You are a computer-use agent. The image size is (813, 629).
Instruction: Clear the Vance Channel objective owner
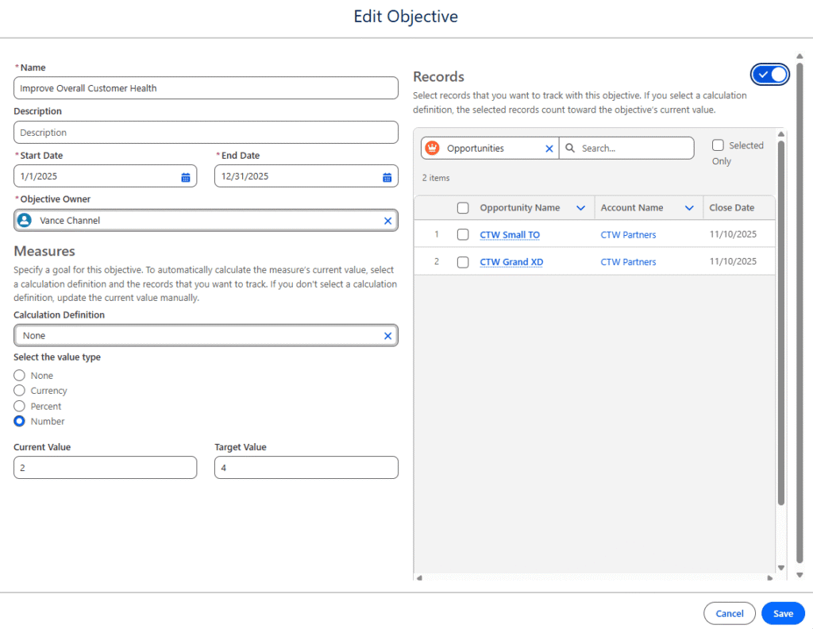(387, 221)
